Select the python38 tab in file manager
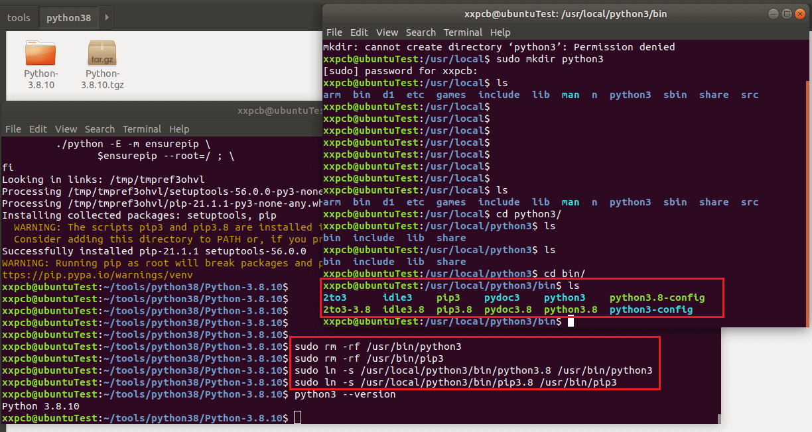Screen dimensions: 812x432 pyautogui.click(x=68, y=18)
